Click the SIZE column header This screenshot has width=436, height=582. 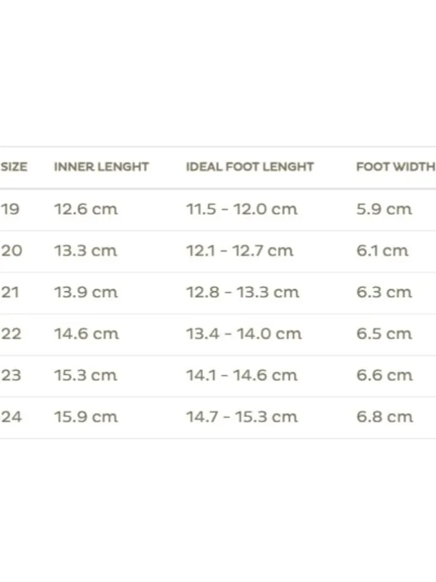[x=14, y=167]
